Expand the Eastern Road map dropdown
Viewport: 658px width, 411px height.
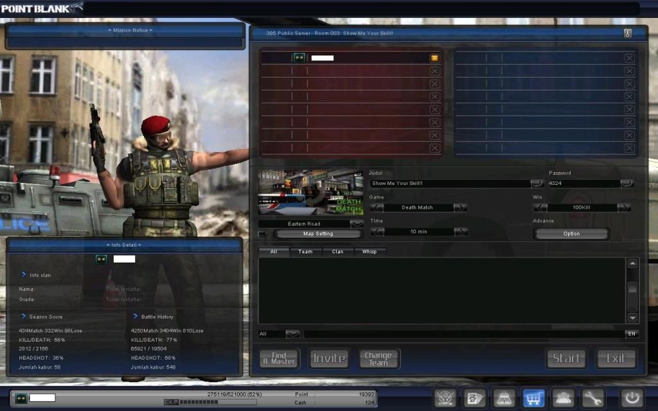357,224
